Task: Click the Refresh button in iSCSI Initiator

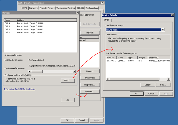Action: click(x=90, y=33)
